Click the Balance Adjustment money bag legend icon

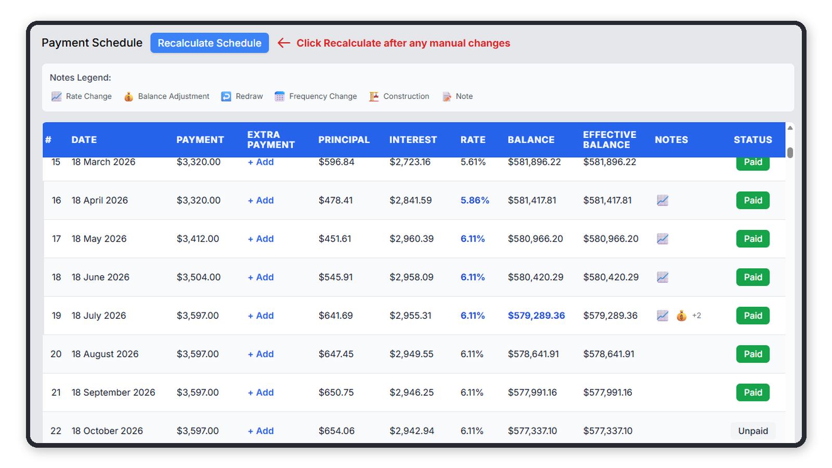128,96
